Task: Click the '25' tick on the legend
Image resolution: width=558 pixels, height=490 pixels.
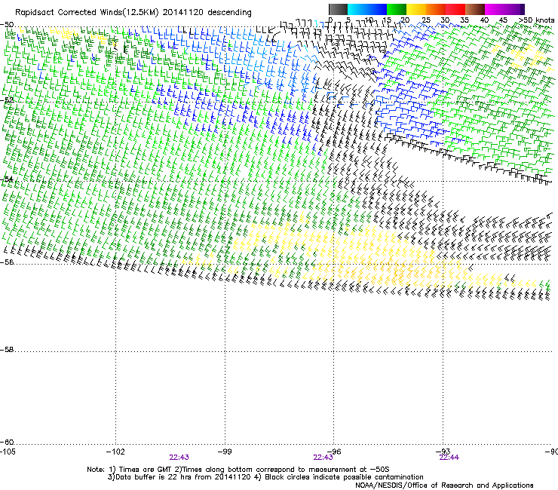Action: click(x=425, y=20)
